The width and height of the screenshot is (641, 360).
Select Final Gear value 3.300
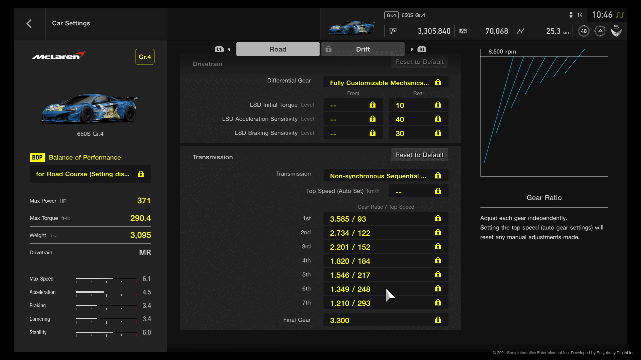pos(386,320)
